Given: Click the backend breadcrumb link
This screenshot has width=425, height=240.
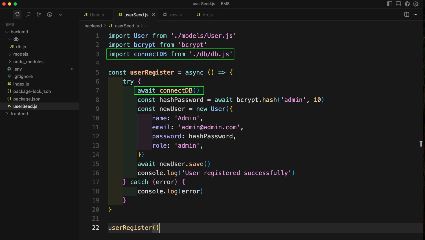Looking at the screenshot, I should pyautogui.click(x=93, y=26).
